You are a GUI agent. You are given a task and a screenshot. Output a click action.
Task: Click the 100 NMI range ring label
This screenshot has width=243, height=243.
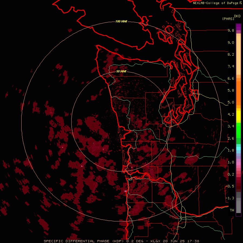point(121,21)
